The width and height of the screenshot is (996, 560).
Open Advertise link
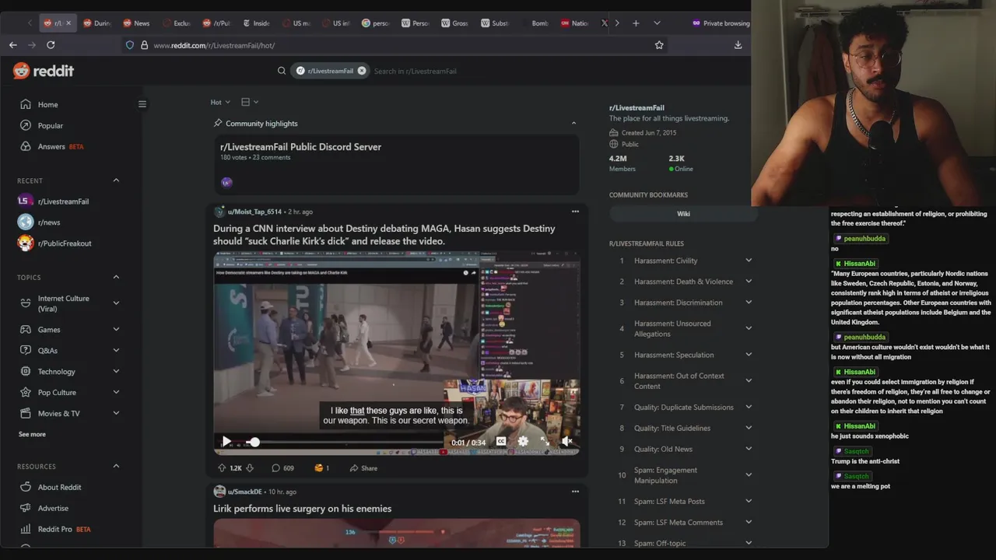coord(53,508)
